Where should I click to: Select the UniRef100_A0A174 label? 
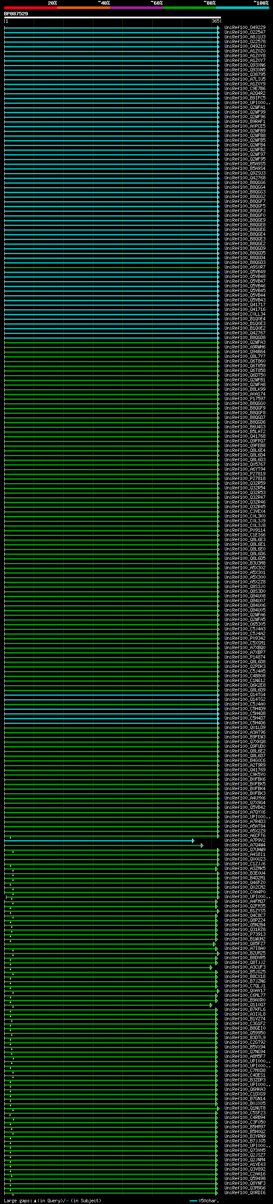245,394
